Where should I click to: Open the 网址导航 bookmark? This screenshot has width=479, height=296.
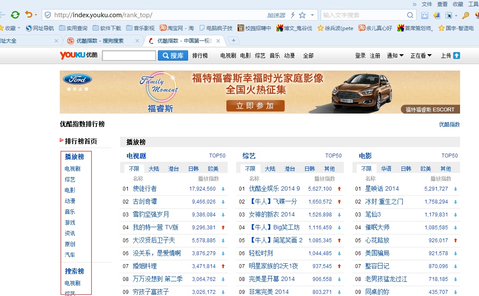pyautogui.click(x=40, y=28)
